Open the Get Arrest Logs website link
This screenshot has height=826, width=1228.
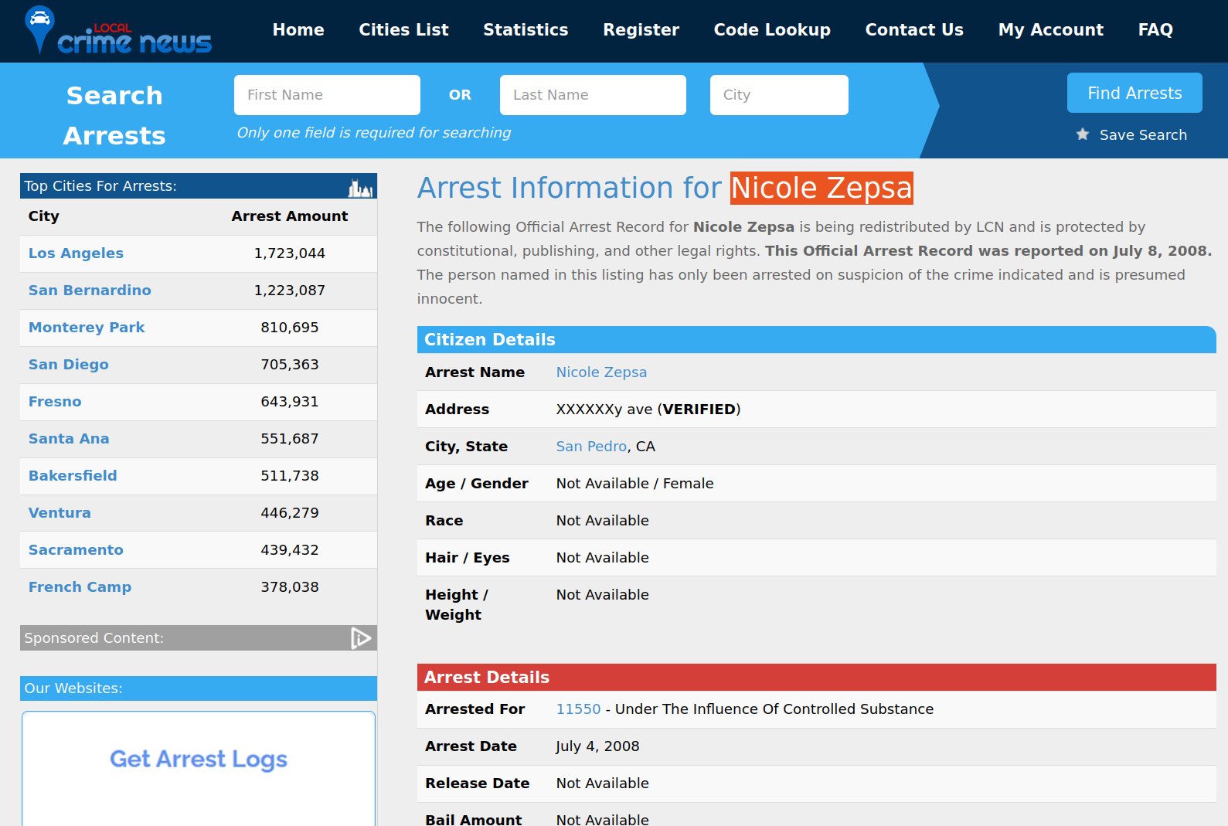click(x=199, y=760)
